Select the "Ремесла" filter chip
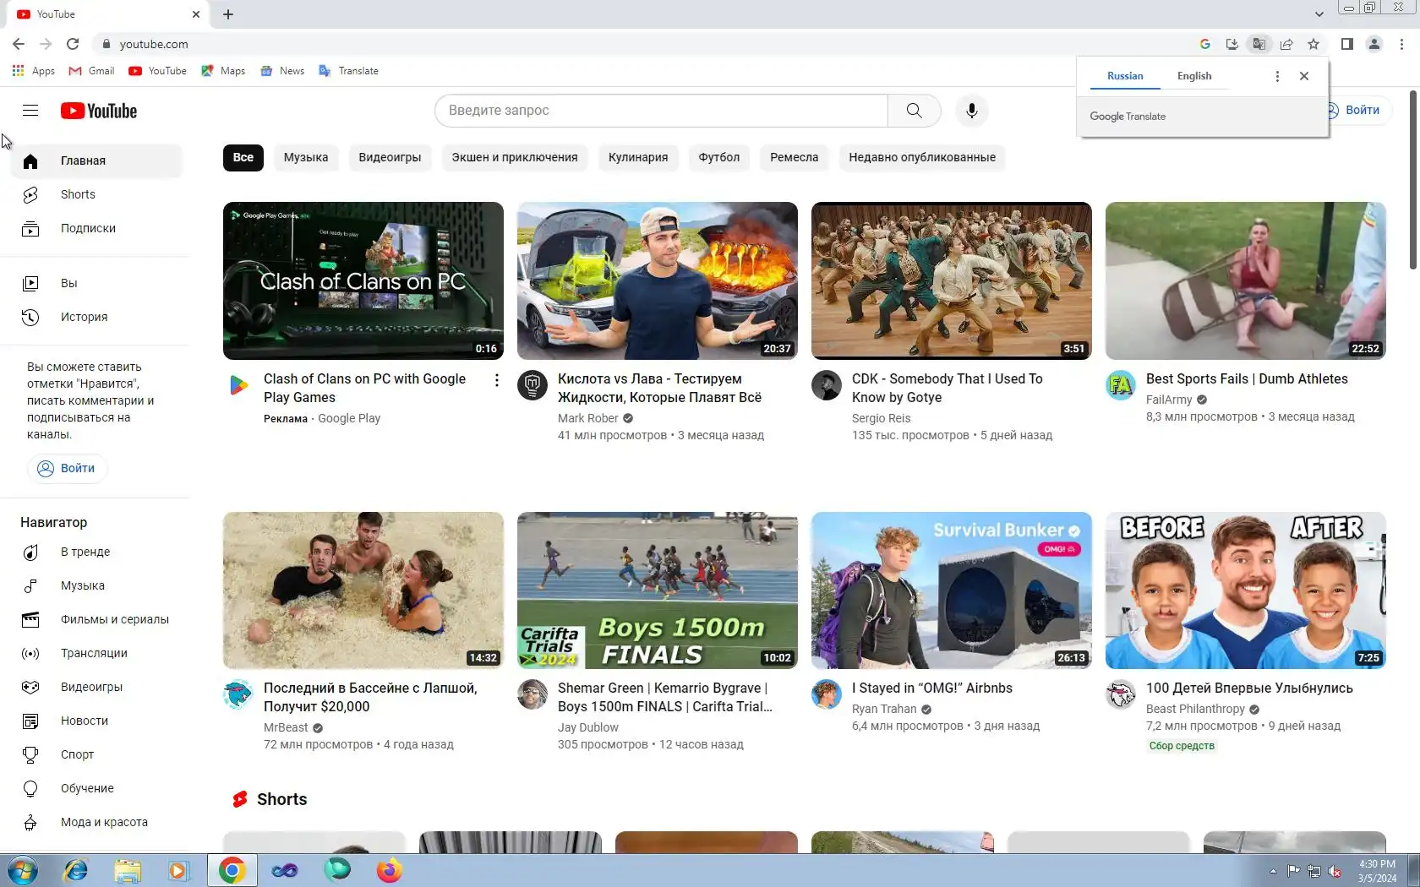Image resolution: width=1420 pixels, height=887 pixels. [x=795, y=157]
